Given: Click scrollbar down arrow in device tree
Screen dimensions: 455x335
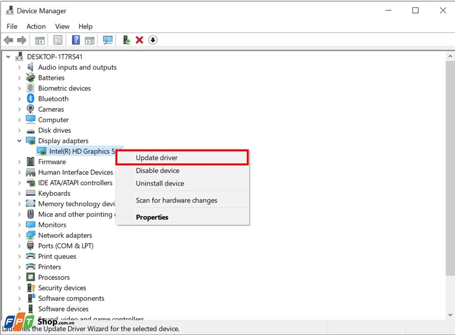Looking at the screenshot, I should [x=450, y=315].
